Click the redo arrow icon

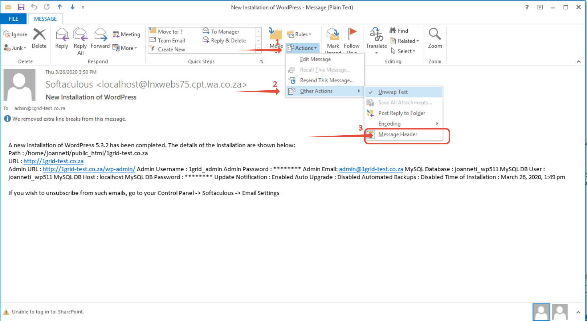point(46,7)
